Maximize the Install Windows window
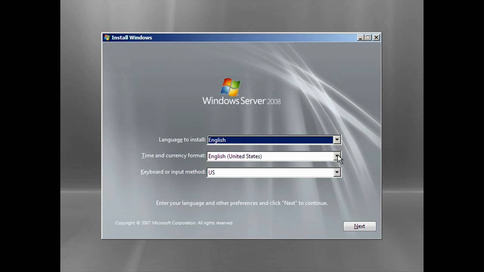This screenshot has height=272, width=484. [x=368, y=37]
